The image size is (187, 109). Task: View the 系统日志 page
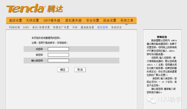pyautogui.click(x=116, y=27)
